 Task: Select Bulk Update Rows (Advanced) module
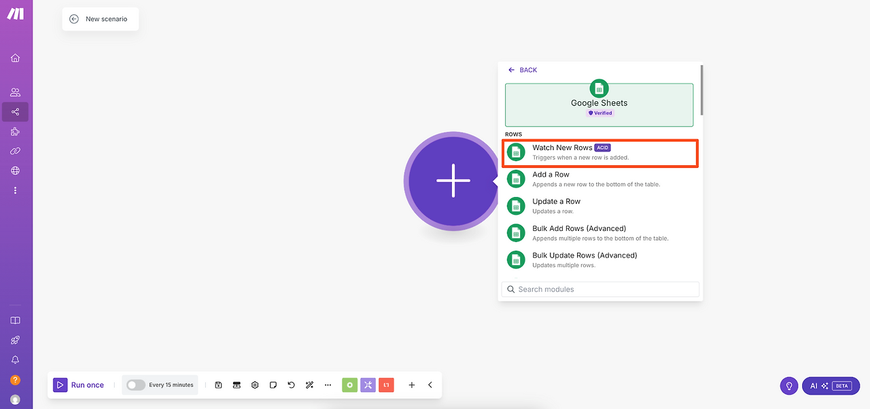point(600,260)
